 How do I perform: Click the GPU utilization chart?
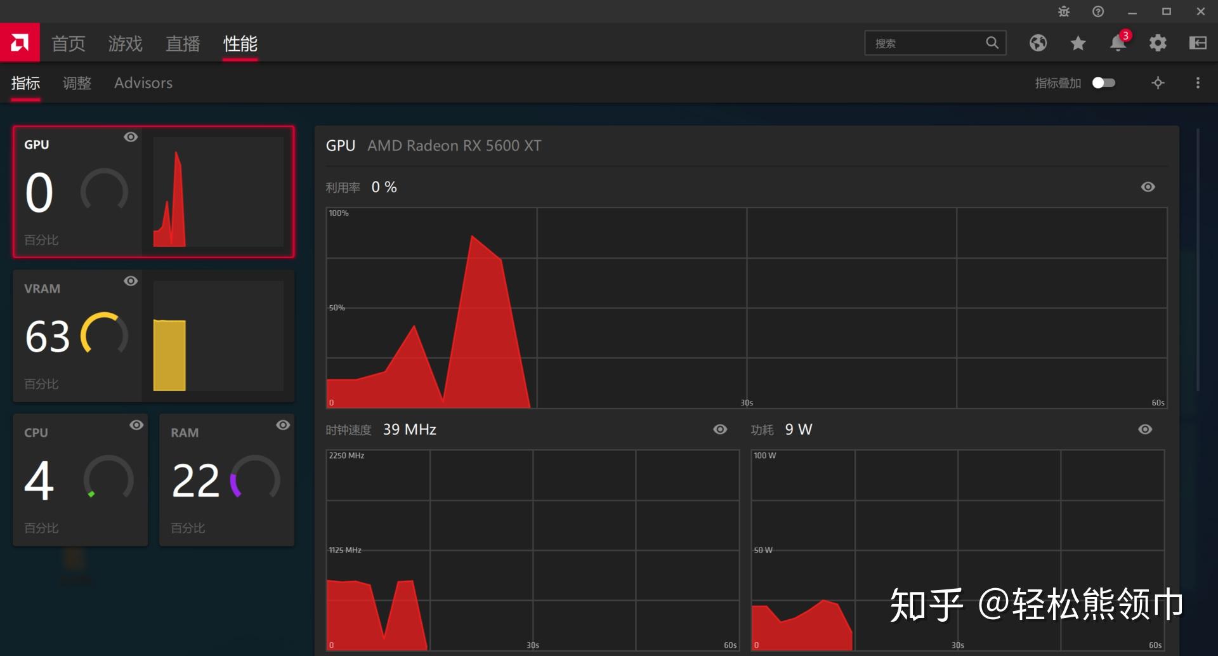point(747,308)
